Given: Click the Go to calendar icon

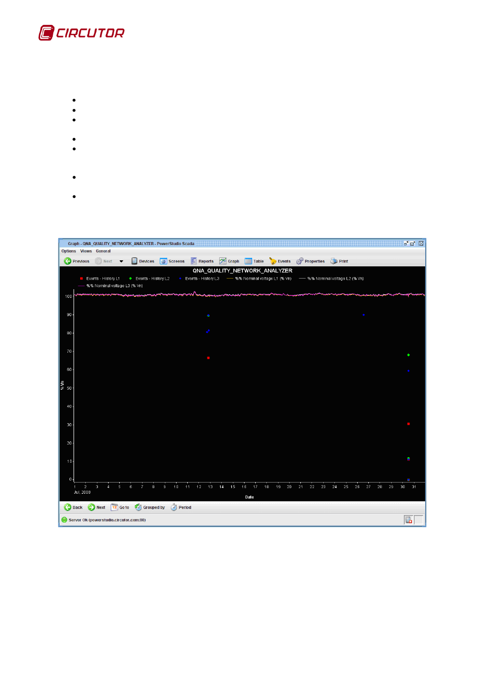Looking at the screenshot, I should click(x=114, y=507).
